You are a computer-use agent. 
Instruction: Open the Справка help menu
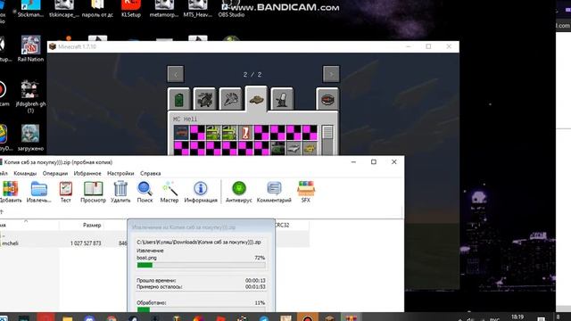click(x=151, y=173)
